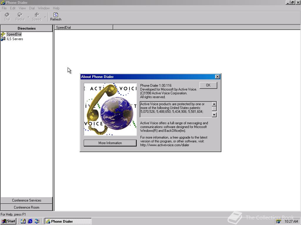Open the File menu
This screenshot has width=301, height=225.
pos(4,8)
